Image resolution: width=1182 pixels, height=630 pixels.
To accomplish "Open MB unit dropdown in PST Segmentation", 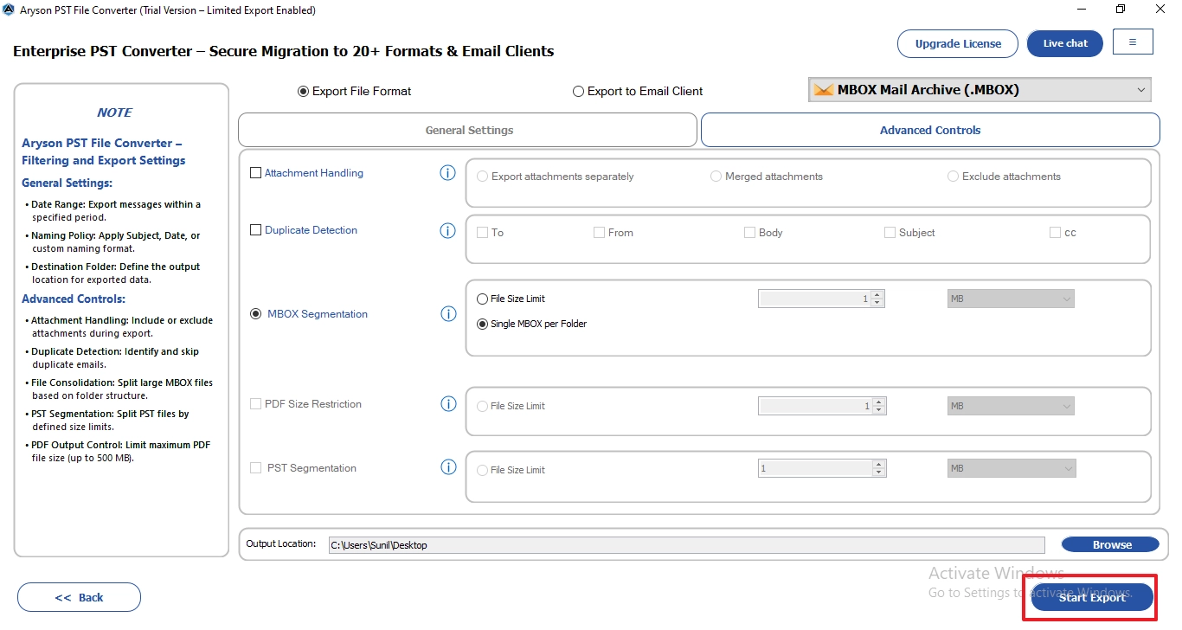I will [1012, 468].
